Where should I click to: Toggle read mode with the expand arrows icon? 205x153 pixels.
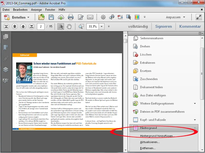(199, 17)
